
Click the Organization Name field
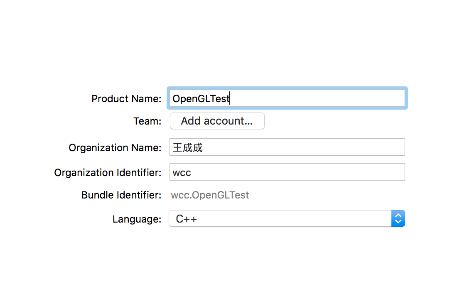click(x=287, y=147)
